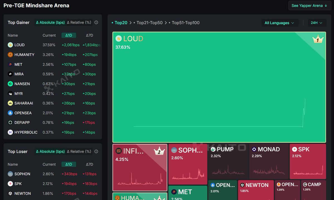
Task: Click the LOUD logo in the treemap tile
Action: 118,39
